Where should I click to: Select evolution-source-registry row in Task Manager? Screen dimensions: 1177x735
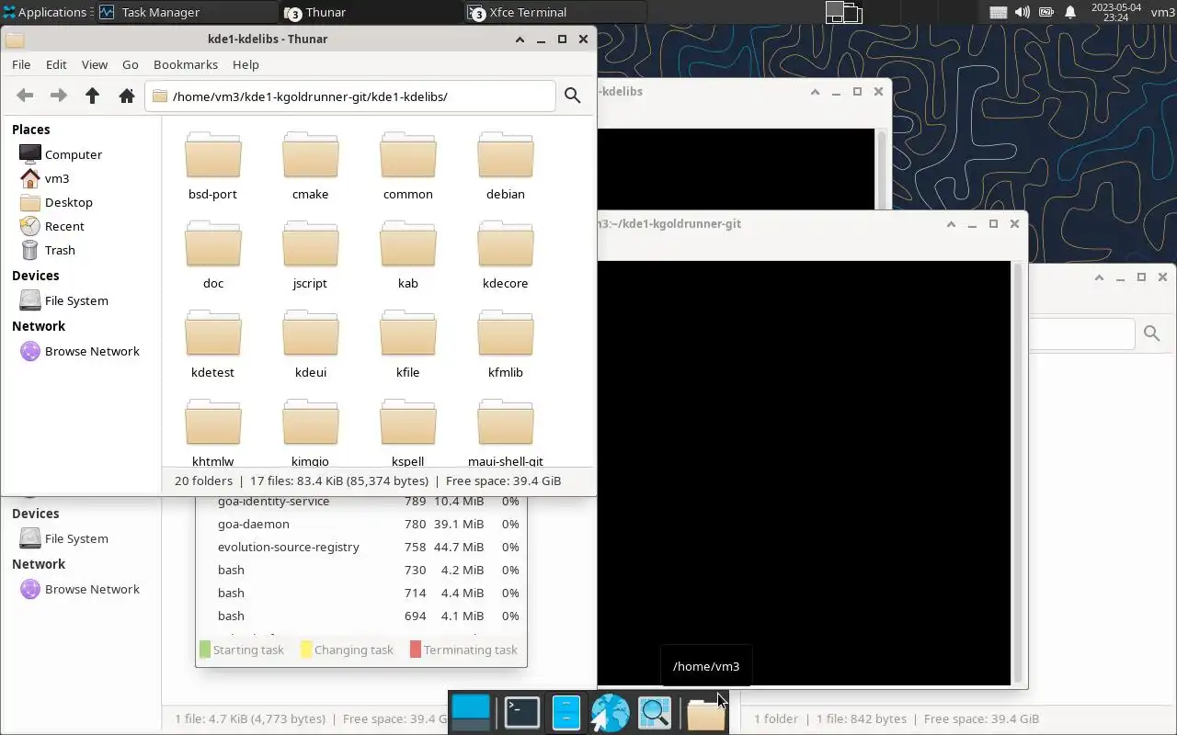point(361,547)
